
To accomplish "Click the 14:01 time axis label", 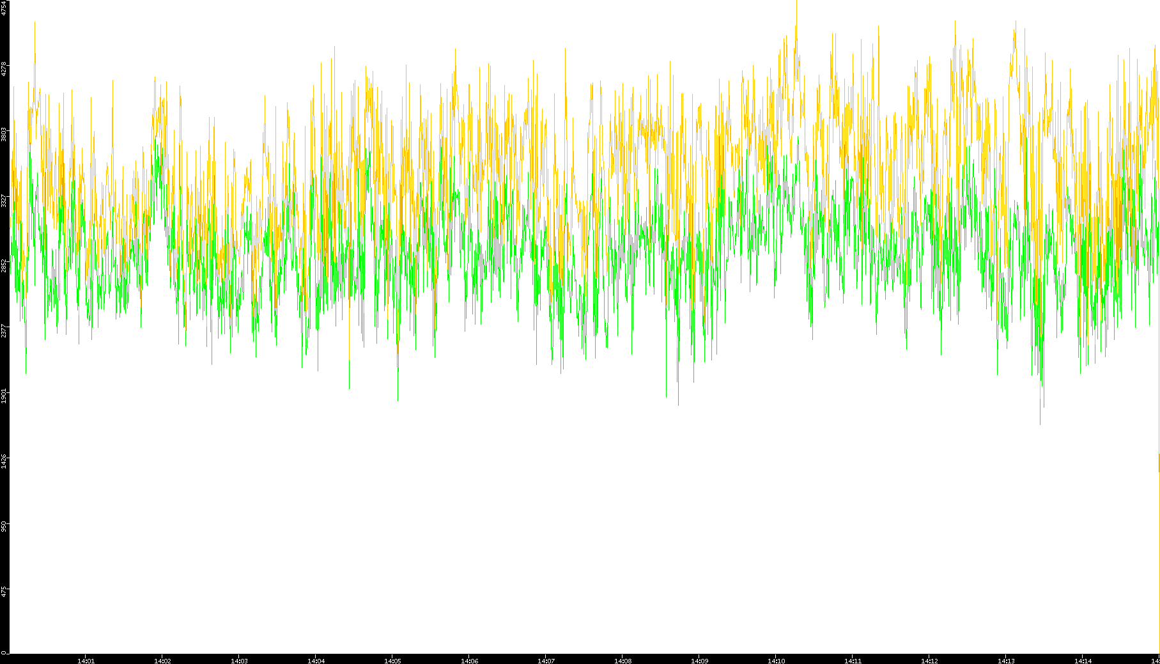I will click(x=86, y=661).
